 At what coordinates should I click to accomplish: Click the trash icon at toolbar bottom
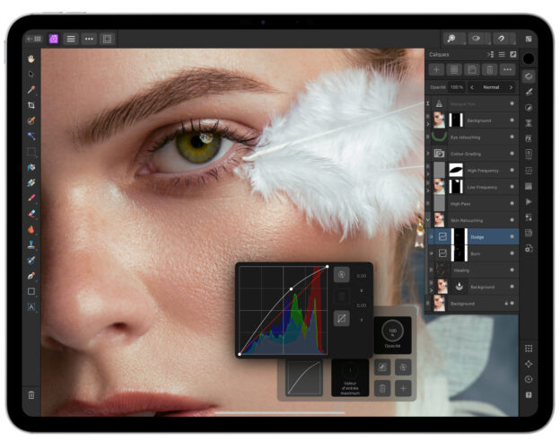(31, 394)
